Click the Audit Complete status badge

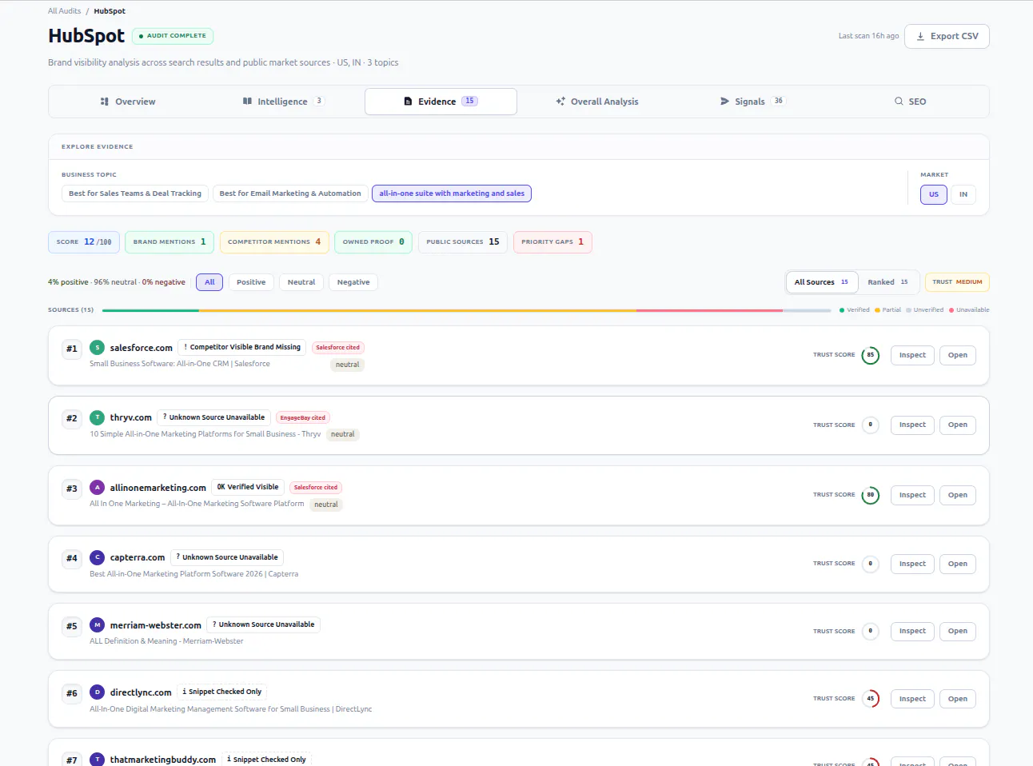coord(173,36)
